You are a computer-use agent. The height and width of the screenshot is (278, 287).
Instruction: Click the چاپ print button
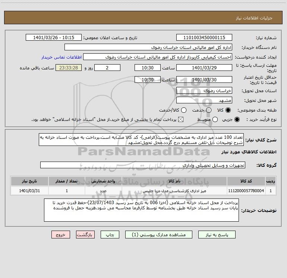click(110, 235)
